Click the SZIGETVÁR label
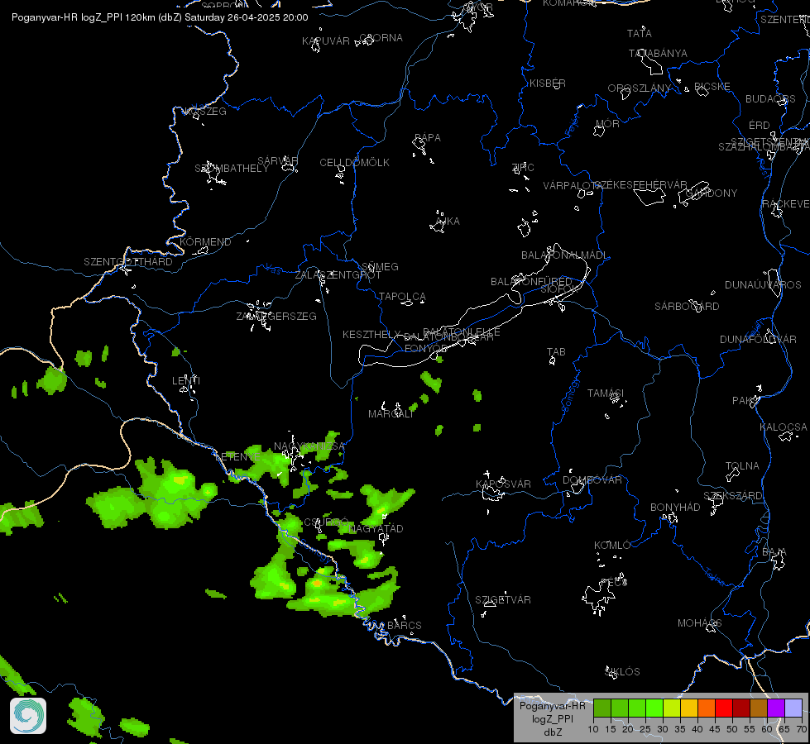 pos(503,600)
